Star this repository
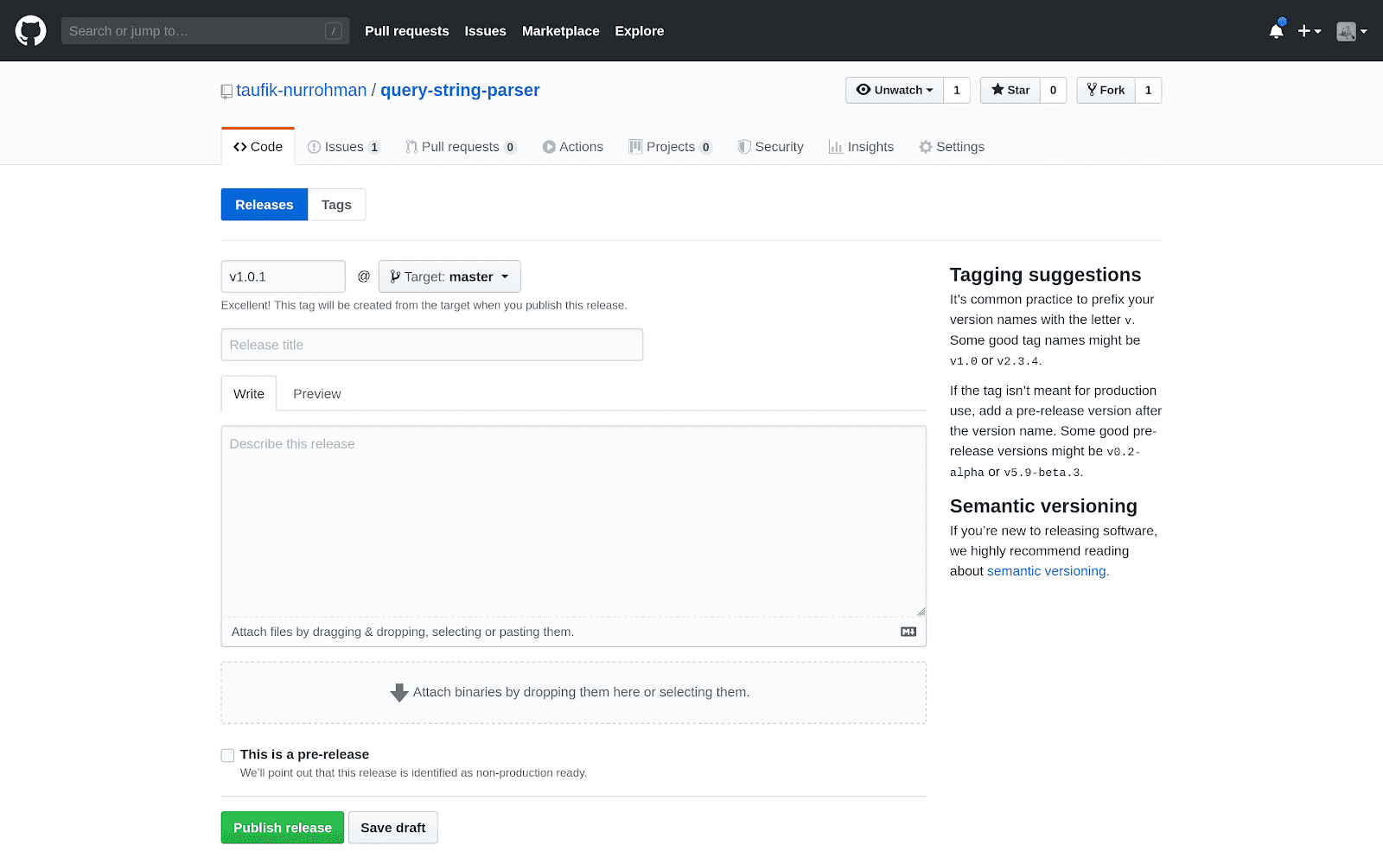This screenshot has width=1383, height=864. pyautogui.click(x=1010, y=90)
